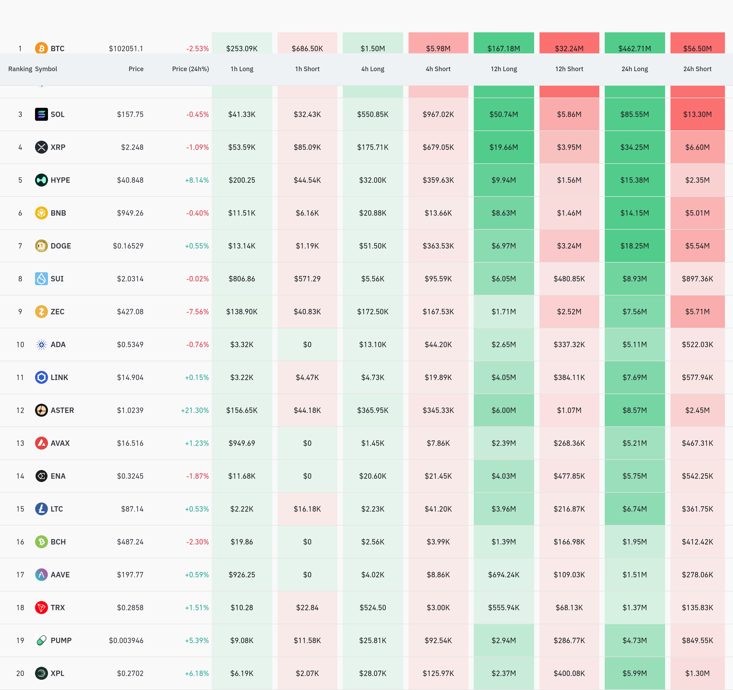Select the XPL row price $0.2702
The height and width of the screenshot is (690, 733).
coord(130,673)
